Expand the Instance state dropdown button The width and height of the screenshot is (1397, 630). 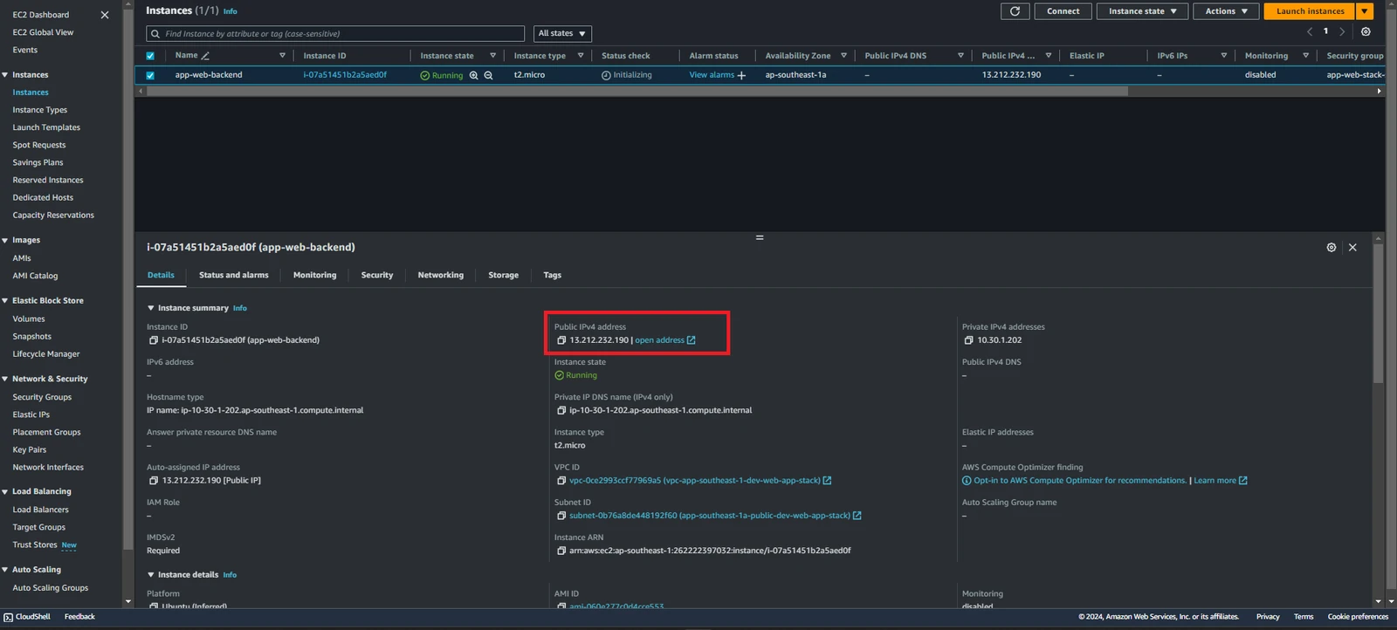(x=1142, y=11)
